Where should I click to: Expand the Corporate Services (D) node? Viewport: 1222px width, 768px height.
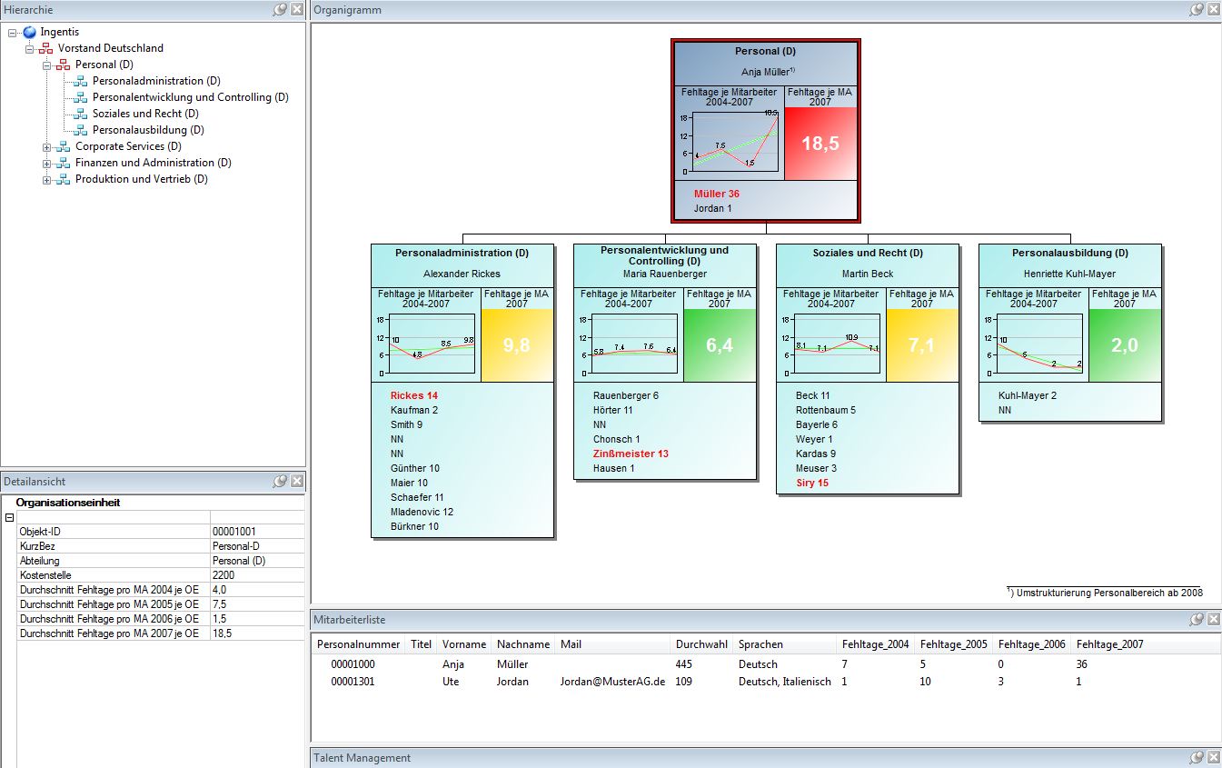tap(46, 146)
